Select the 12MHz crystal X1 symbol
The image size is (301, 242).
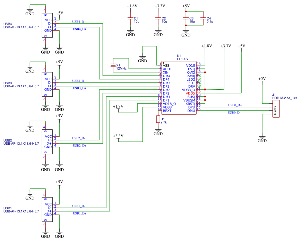tap(114, 65)
